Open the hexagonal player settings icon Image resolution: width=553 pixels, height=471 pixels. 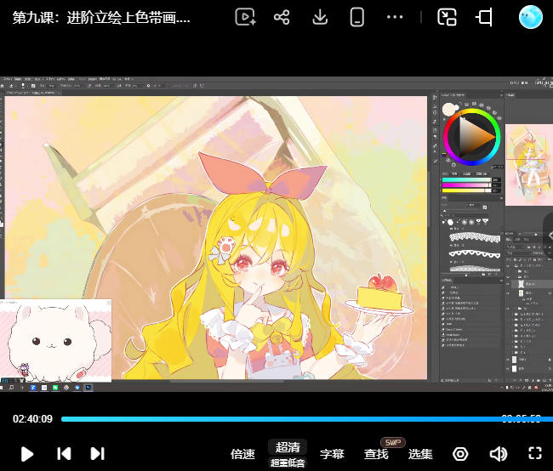point(460,454)
